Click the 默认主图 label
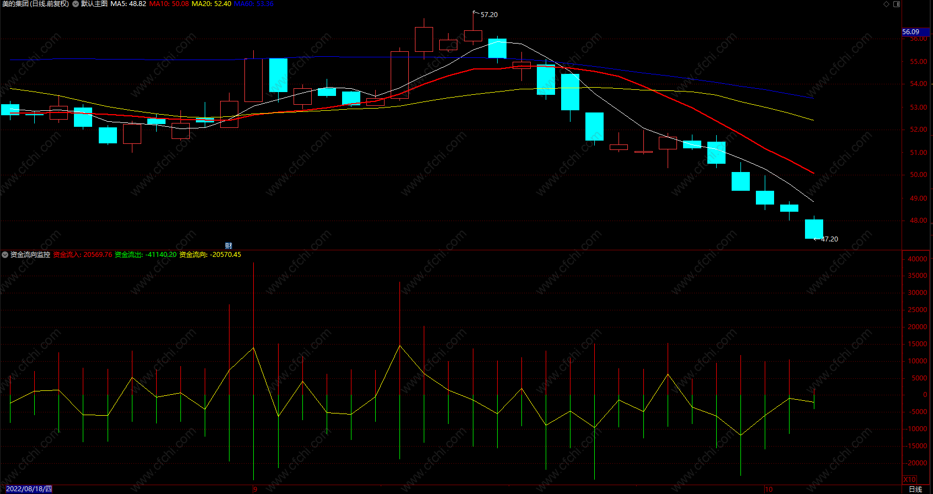This screenshot has width=933, height=494. (x=94, y=4)
